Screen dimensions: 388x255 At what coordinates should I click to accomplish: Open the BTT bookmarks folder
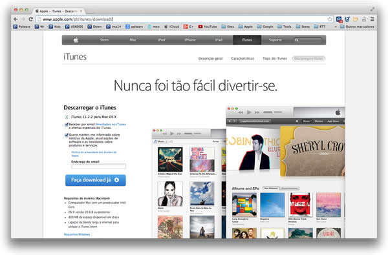click(x=319, y=26)
